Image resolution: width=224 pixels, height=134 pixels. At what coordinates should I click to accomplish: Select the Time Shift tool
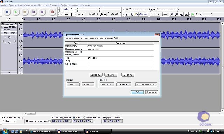pyautogui.click(x=67, y=14)
